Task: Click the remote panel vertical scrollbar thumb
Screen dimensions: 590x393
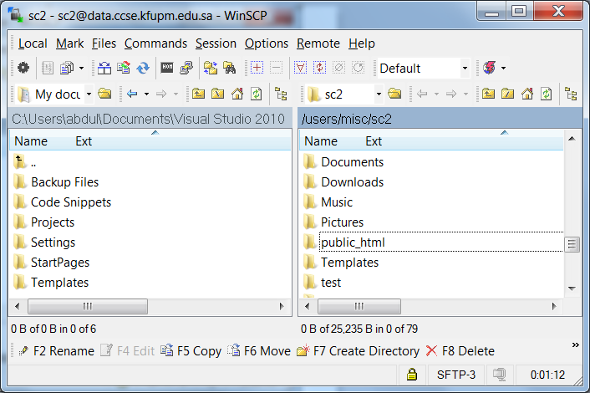Action: click(x=572, y=245)
